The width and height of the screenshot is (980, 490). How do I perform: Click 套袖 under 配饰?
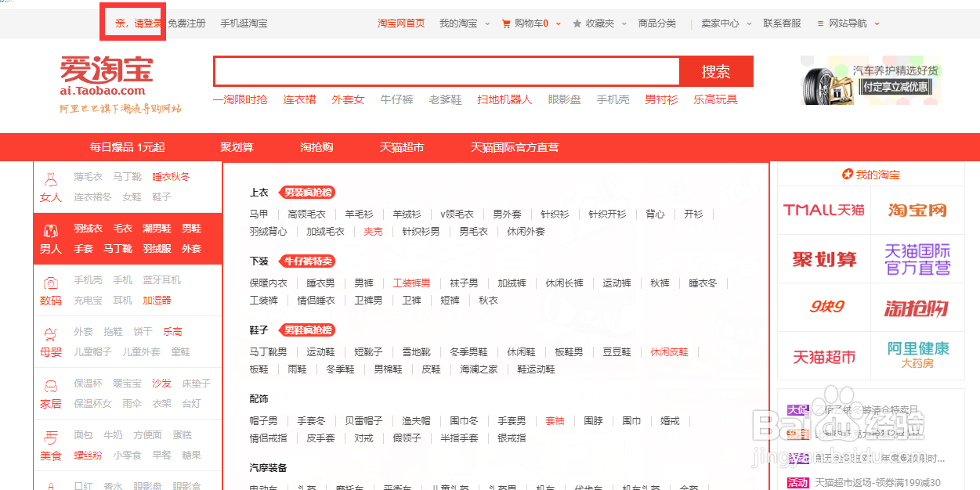(555, 421)
